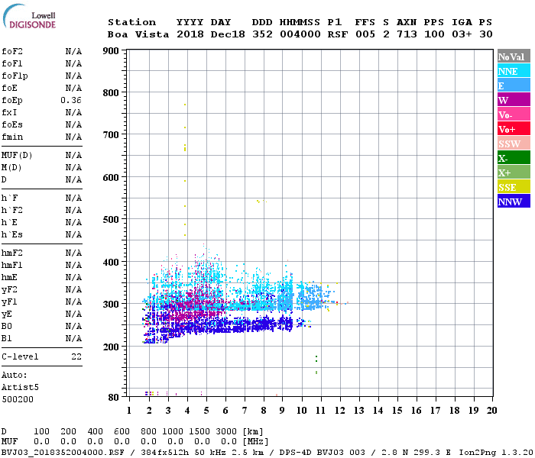The image size is (535, 458).
Task: Click the 900 km height axis label
Action: (111, 51)
